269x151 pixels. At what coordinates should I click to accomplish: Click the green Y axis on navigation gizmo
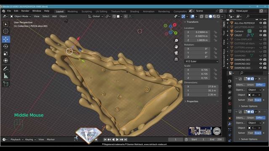pyautogui.click(x=176, y=33)
